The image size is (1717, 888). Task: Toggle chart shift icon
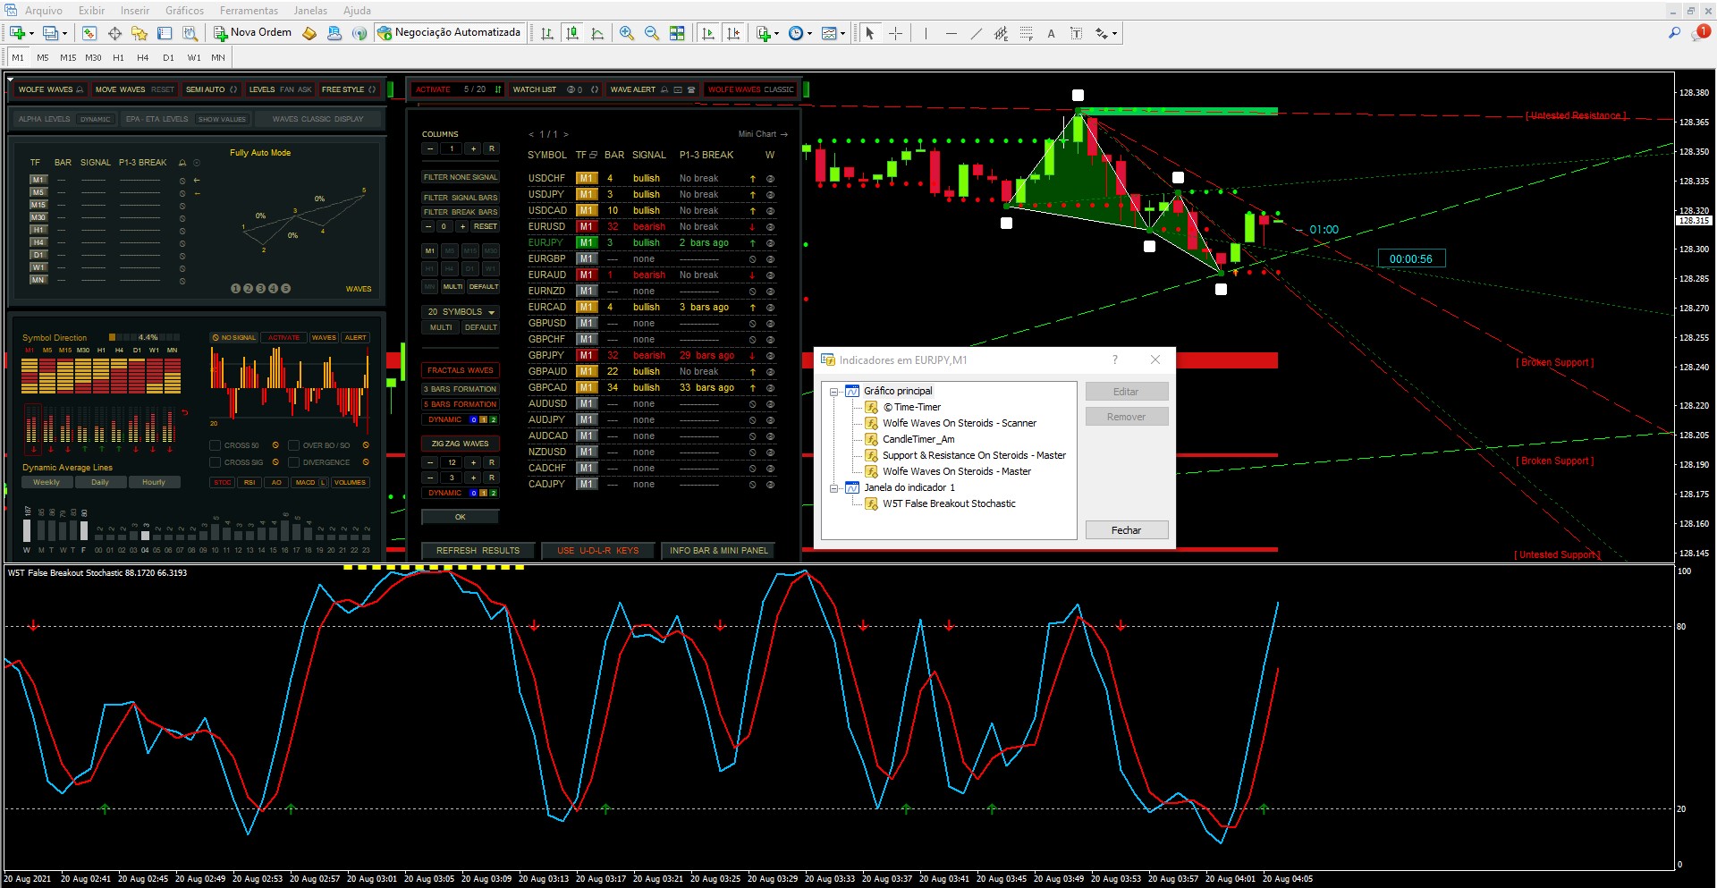(733, 33)
